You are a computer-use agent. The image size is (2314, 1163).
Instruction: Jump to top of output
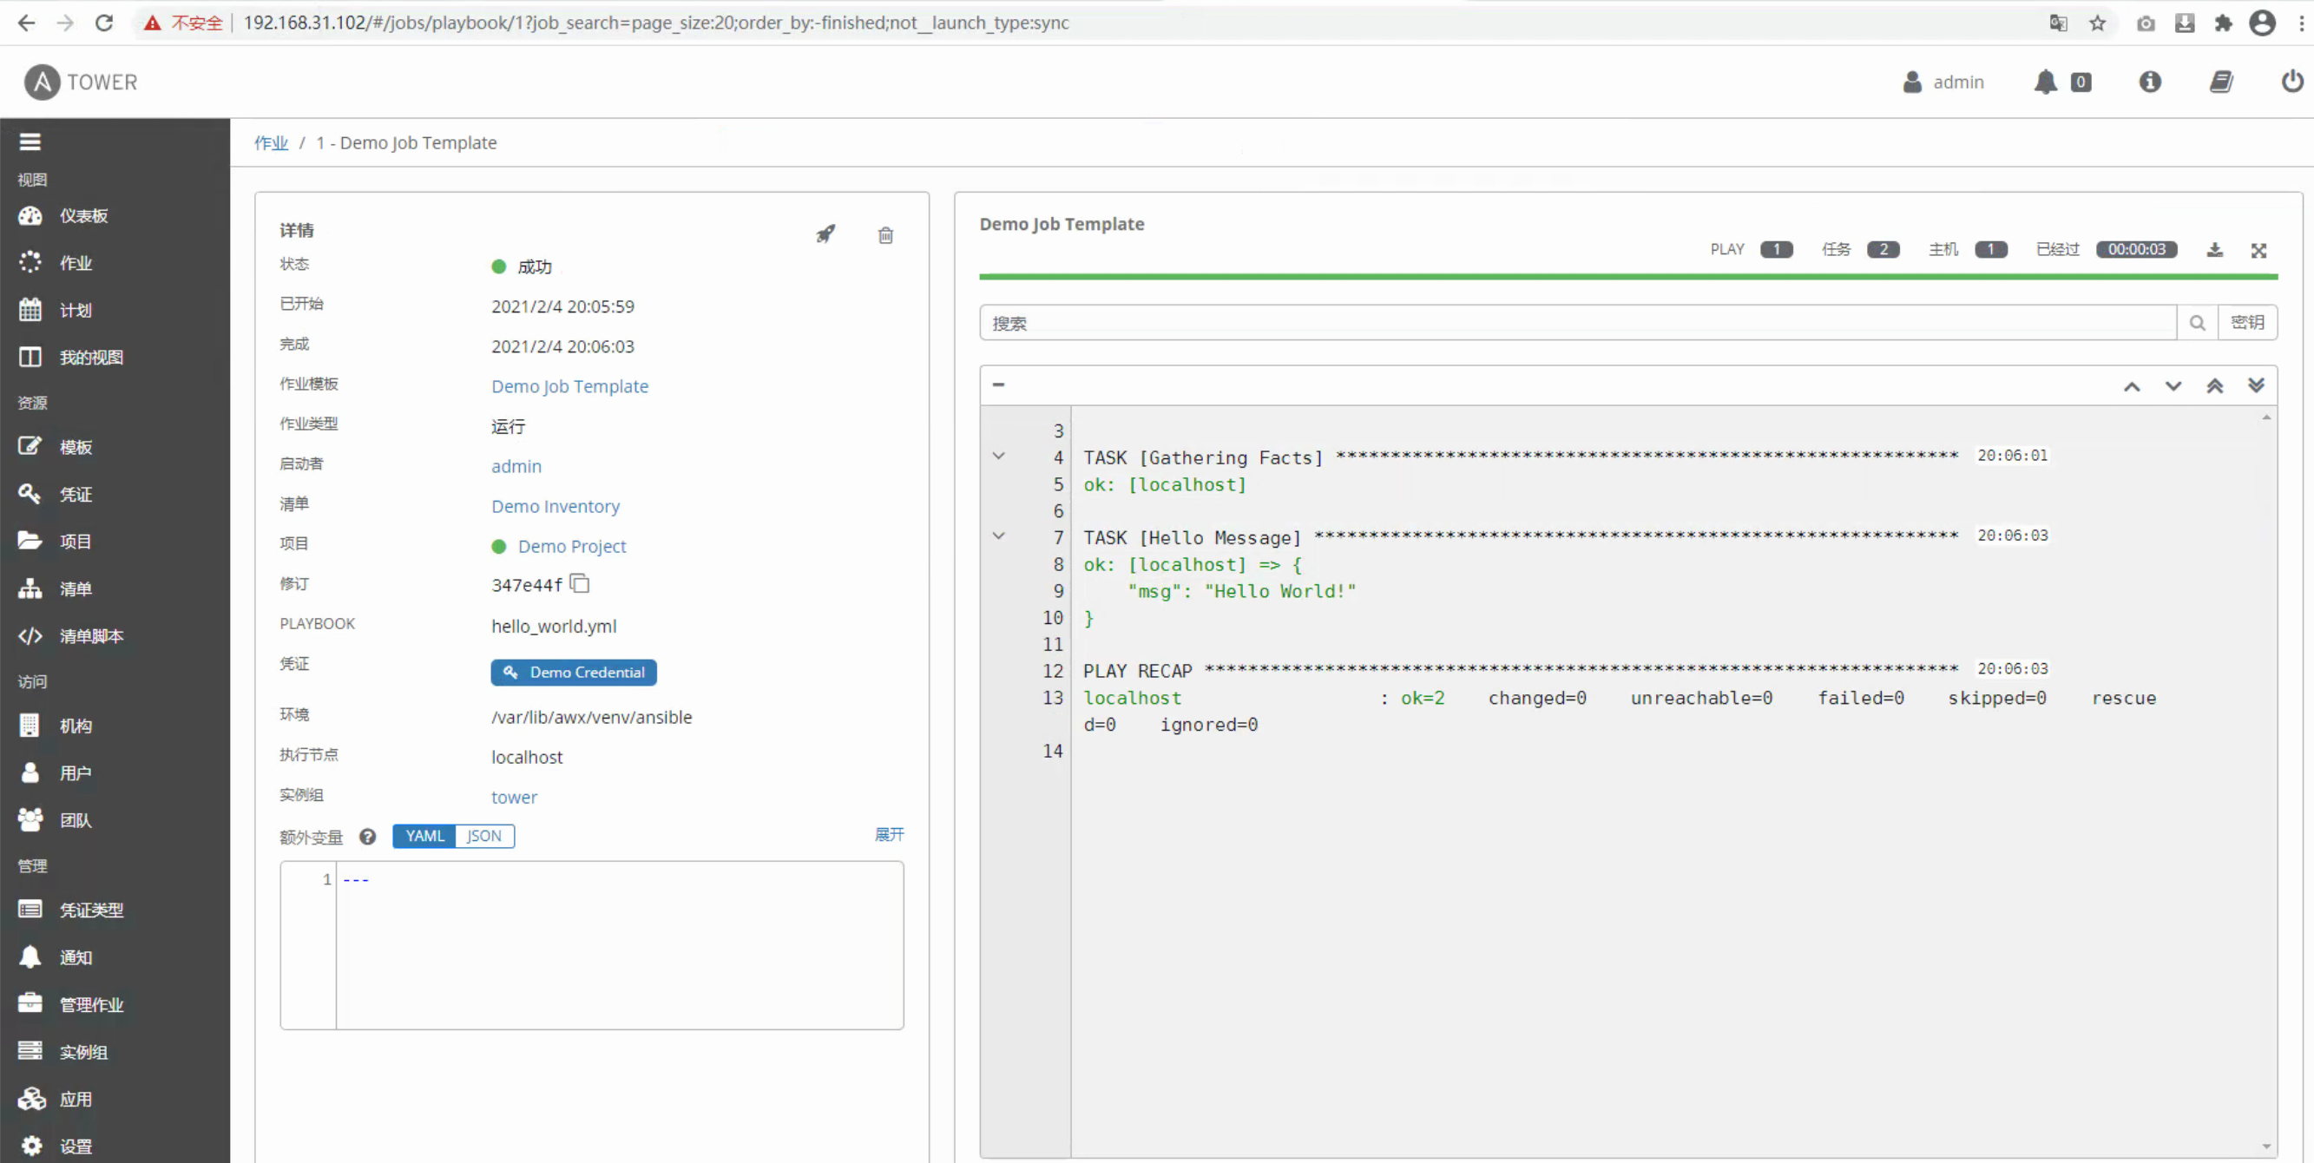click(2214, 386)
